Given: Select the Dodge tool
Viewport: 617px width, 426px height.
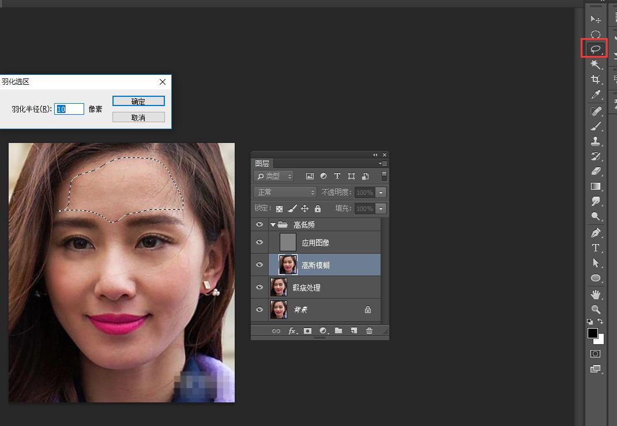Looking at the screenshot, I should (x=595, y=216).
